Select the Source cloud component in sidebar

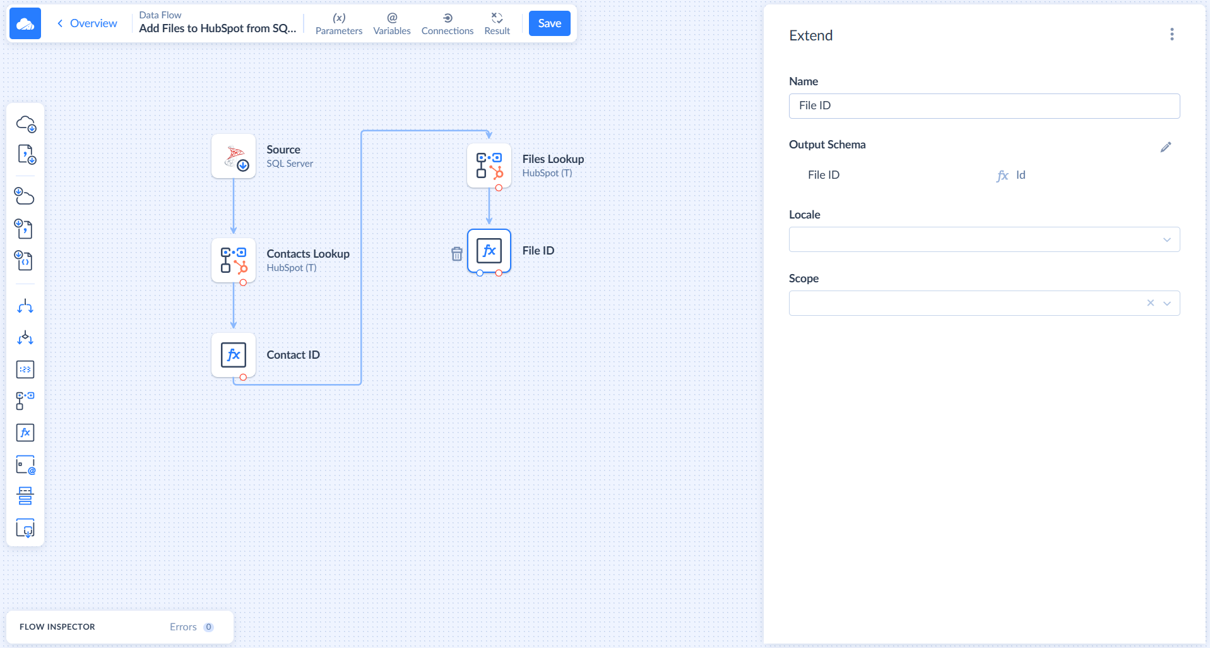click(x=25, y=124)
